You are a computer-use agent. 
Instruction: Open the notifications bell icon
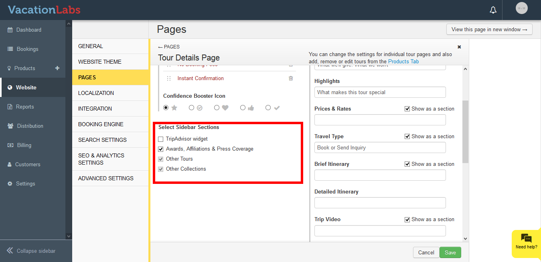(493, 10)
